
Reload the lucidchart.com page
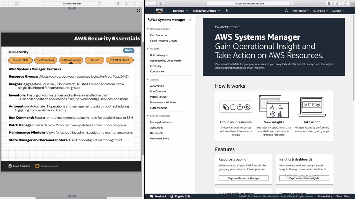(99, 4)
